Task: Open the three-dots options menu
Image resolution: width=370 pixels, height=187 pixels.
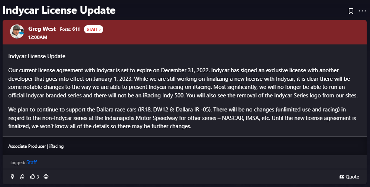Action: pos(362,11)
